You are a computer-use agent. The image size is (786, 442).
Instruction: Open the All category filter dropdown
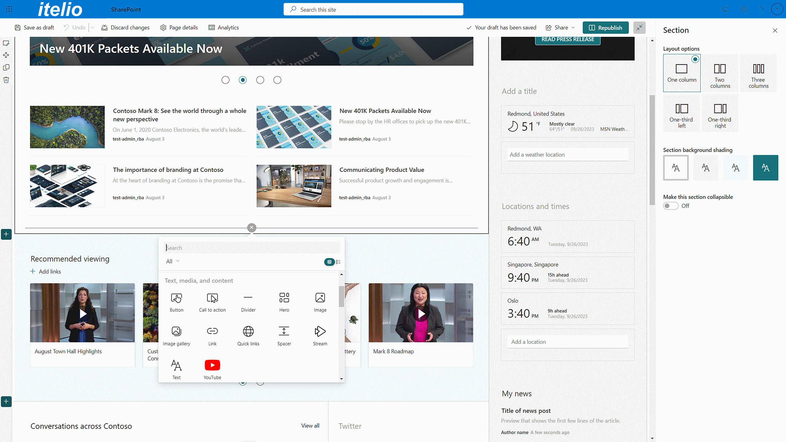(x=173, y=261)
